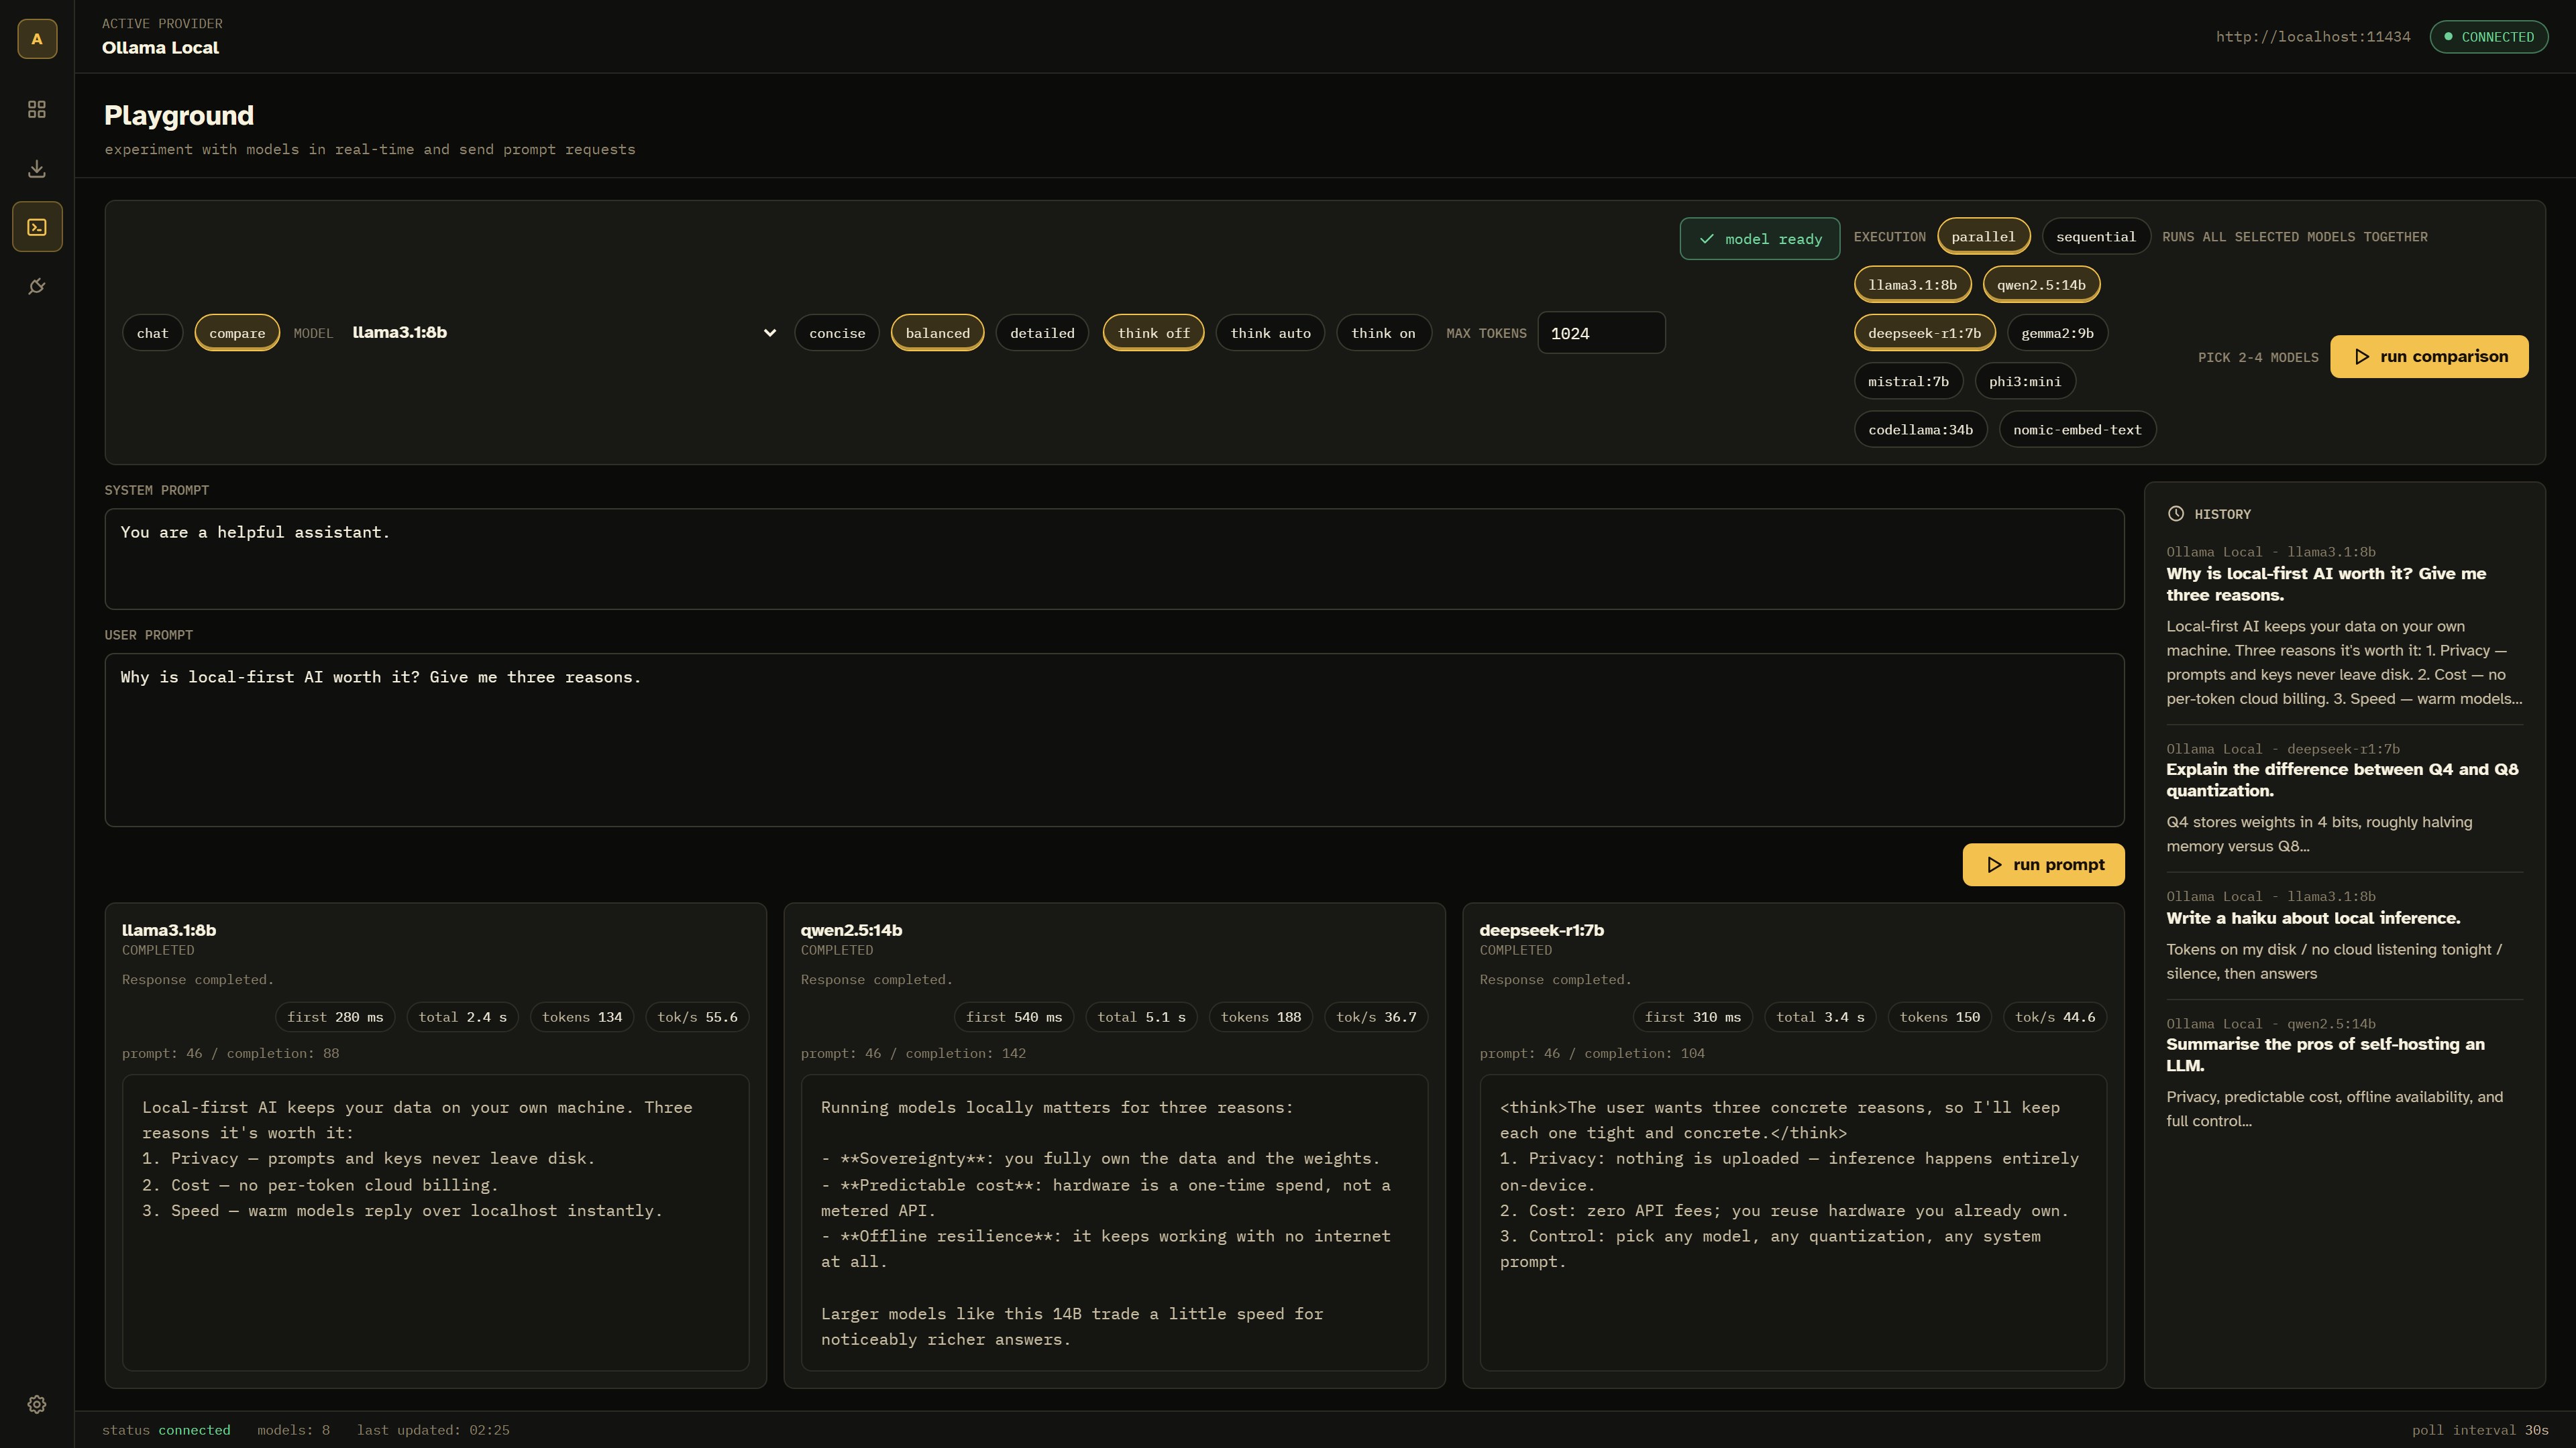The height and width of the screenshot is (1448, 2576).
Task: Open settings gear in the sidebar
Action: tap(37, 1404)
